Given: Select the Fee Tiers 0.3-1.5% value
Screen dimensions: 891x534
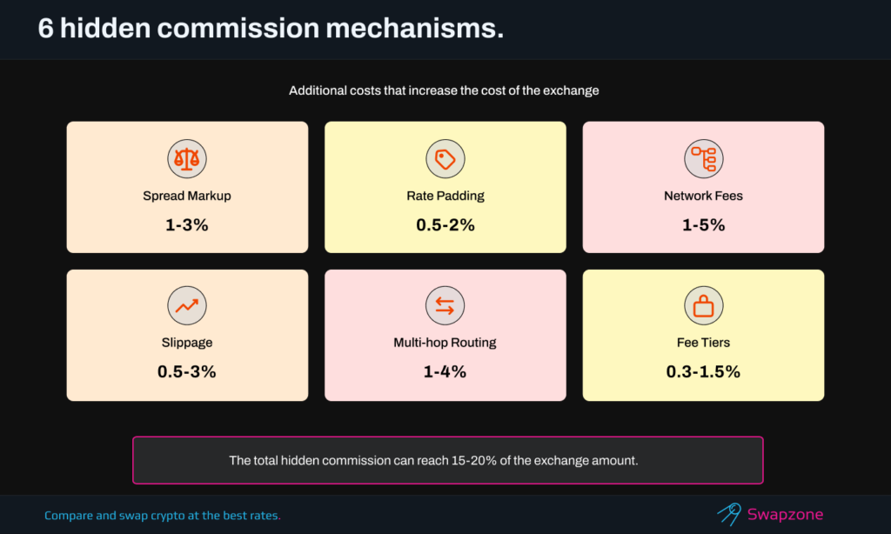Looking at the screenshot, I should (x=703, y=372).
